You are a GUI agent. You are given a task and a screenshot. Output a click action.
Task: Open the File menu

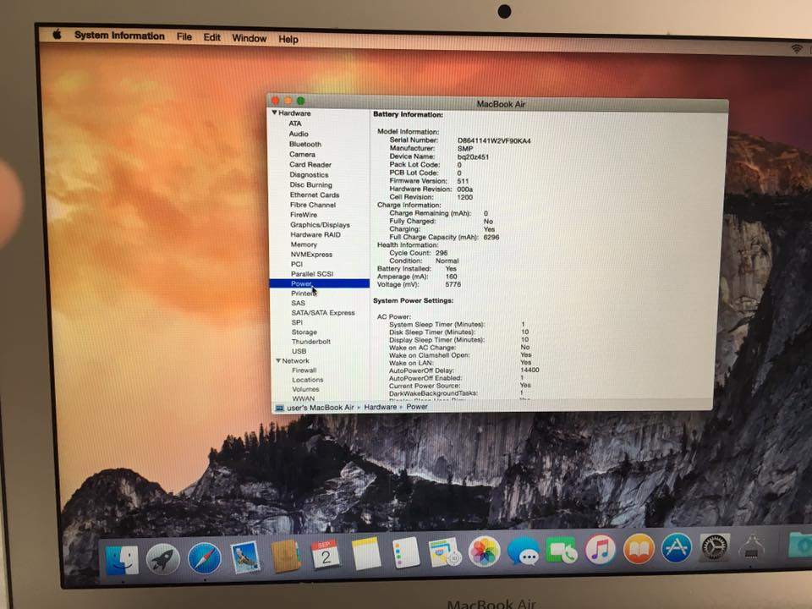(x=184, y=36)
